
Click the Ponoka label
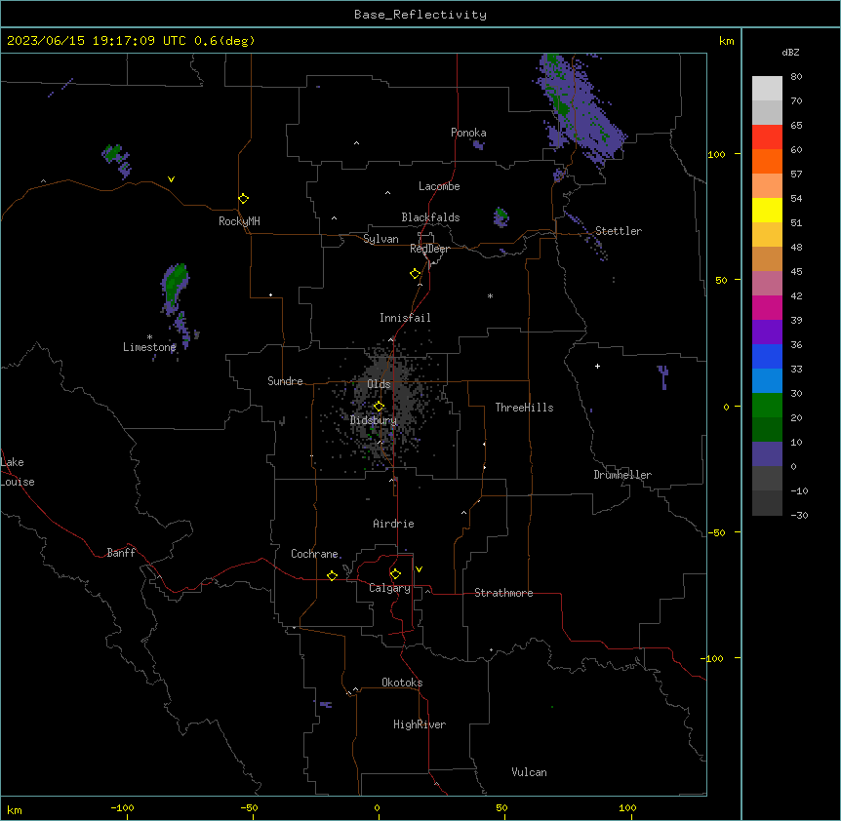click(468, 133)
